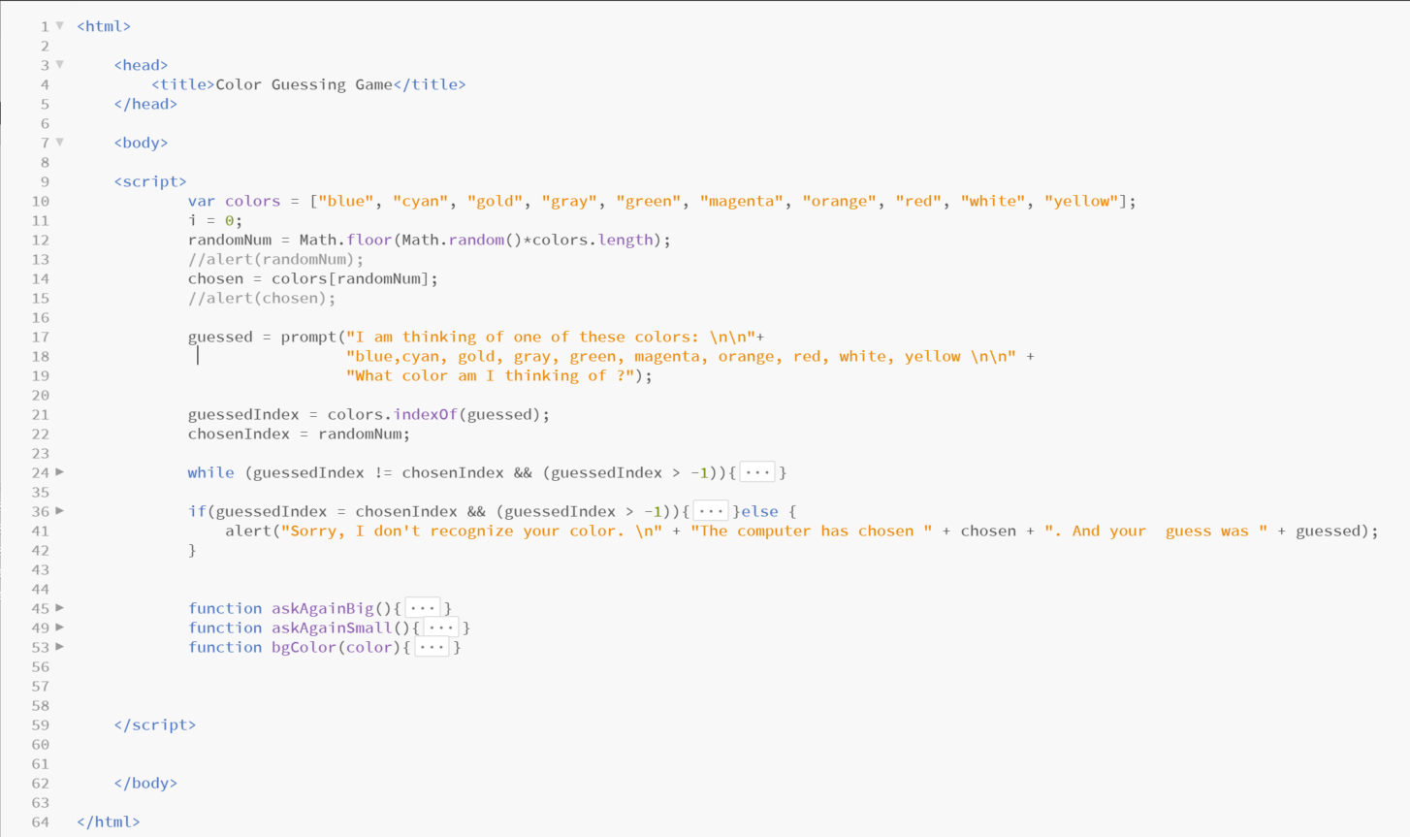The height and width of the screenshot is (837, 1410).
Task: Expand the folded if statement arrow
Action: click(60, 511)
